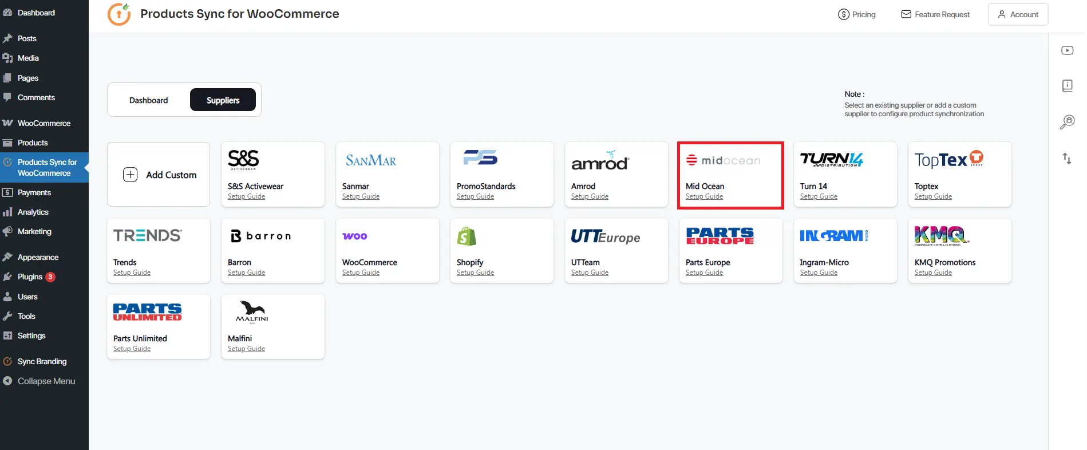Viewport: 1087px width, 450px height.
Task: Open Sync Branding menu item
Action: point(44,361)
